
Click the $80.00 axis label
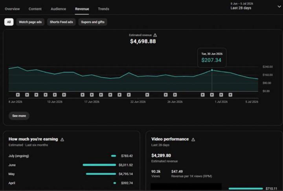coord(267,83)
